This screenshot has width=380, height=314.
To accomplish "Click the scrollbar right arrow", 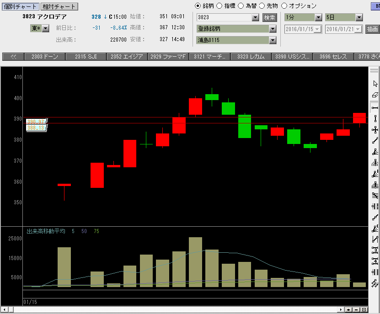I will tap(341, 309).
